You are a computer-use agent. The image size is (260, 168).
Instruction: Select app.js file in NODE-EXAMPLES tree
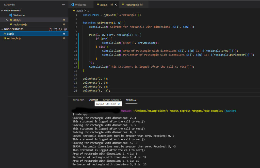(34, 34)
